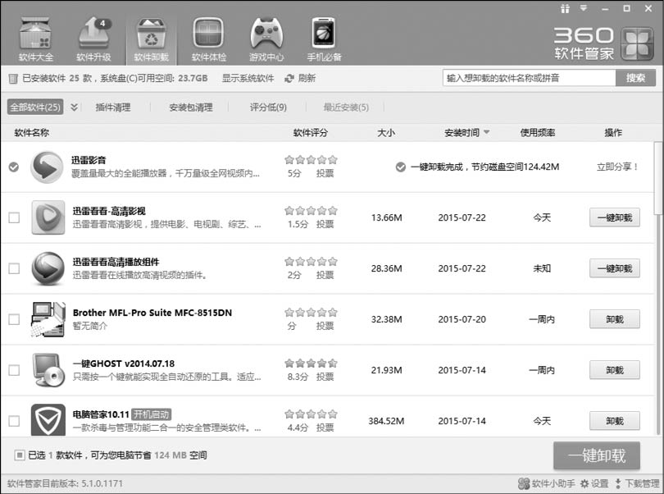The height and width of the screenshot is (494, 664).
Task: Click 投票 for 迅雷看看-高清影视
Action: coord(325,224)
